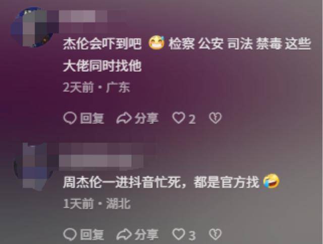Dislike Guangdong comment via broken heart icon
Image resolution: width=323 pixels, height=244 pixels.
click(216, 118)
